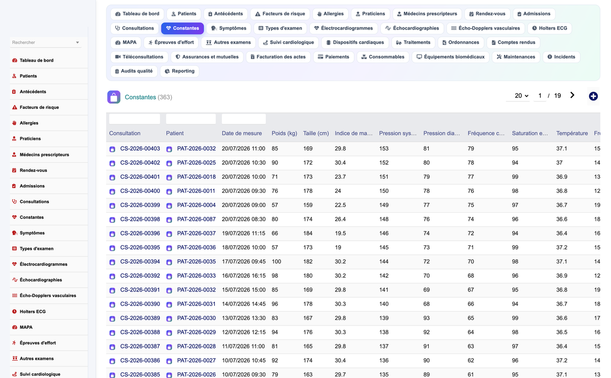This screenshot has height=378, width=611.
Task: Open the Comptes rendus tab
Action: pyautogui.click(x=513, y=42)
